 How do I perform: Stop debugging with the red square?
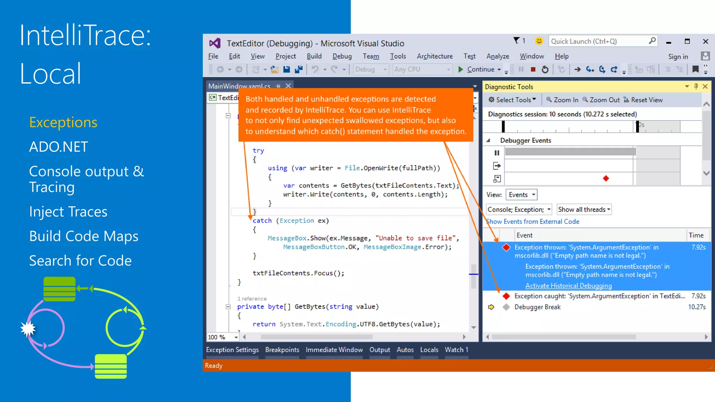533,69
